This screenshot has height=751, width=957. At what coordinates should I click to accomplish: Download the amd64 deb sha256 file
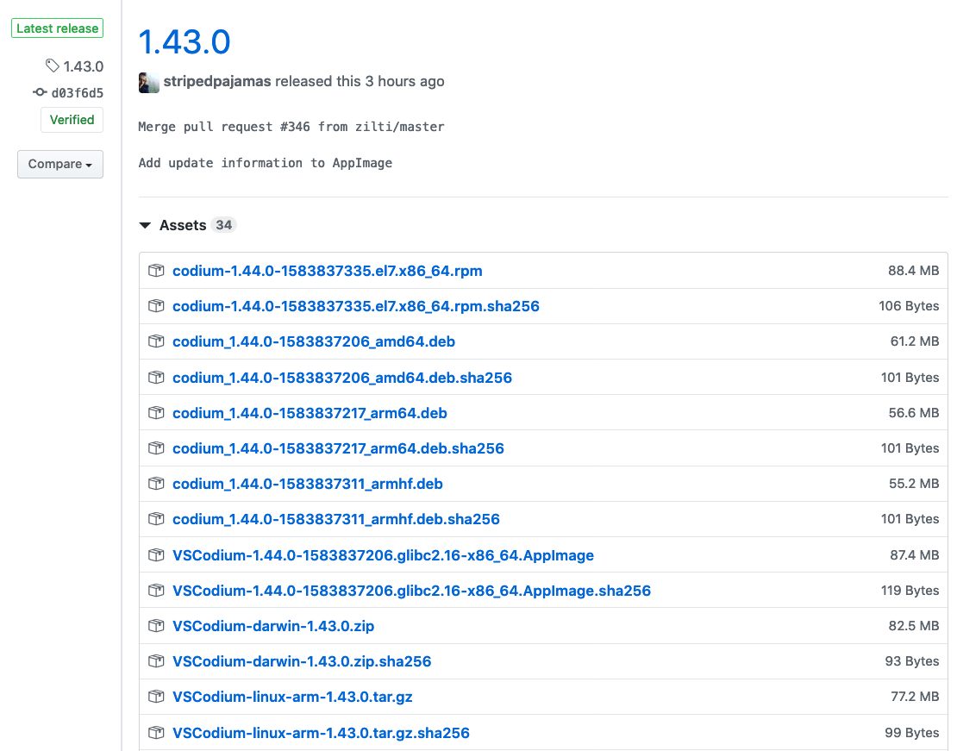coord(342,377)
